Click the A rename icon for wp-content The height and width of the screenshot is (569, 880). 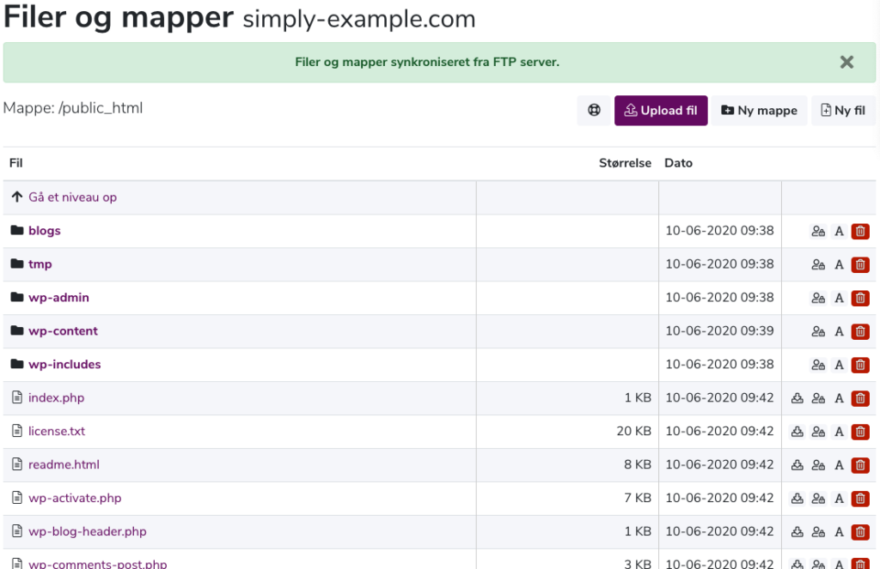tap(839, 332)
